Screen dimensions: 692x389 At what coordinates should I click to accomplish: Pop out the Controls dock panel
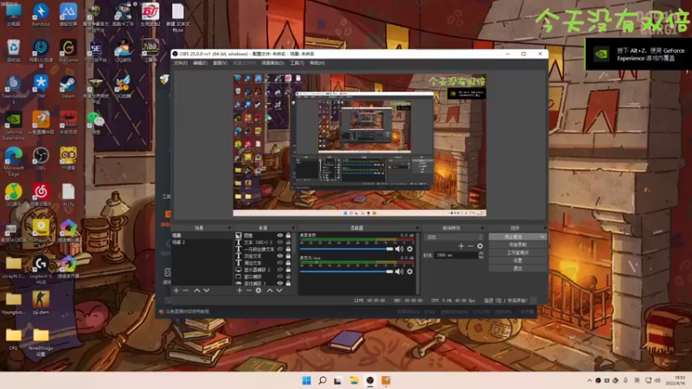(545, 227)
